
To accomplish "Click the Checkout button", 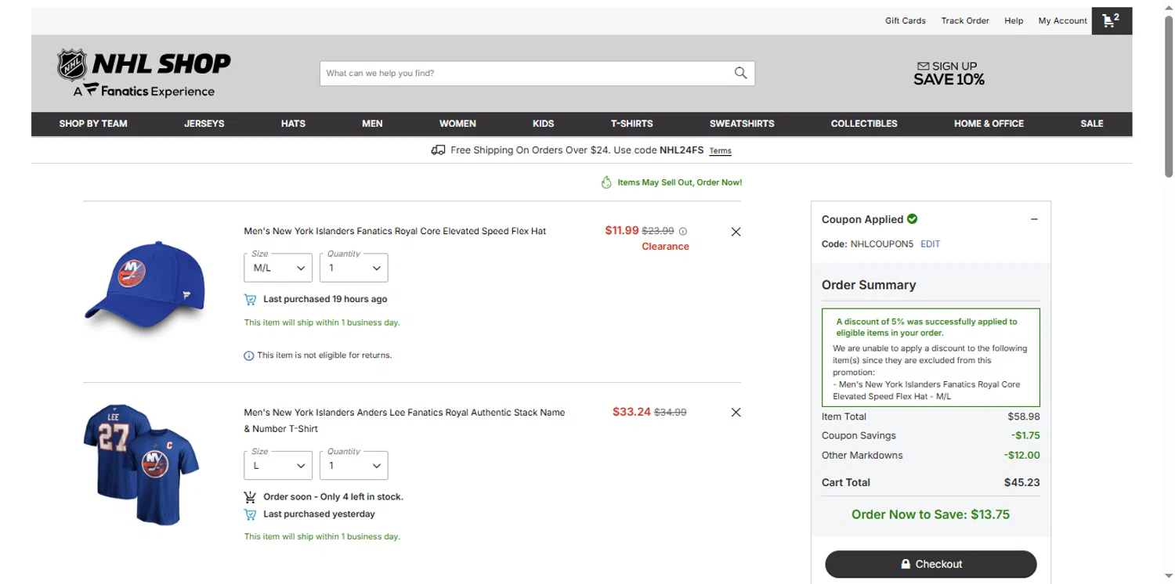I will coord(931,564).
